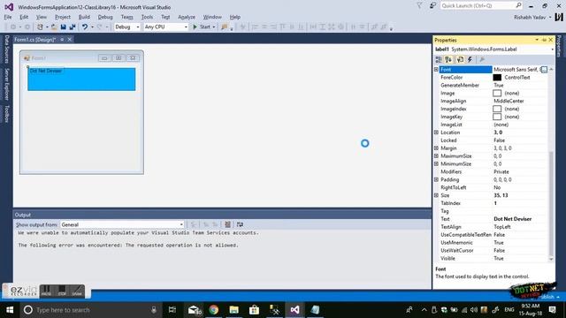Open the Tools menu
Screen dimensions: 566x318
click(x=147, y=17)
